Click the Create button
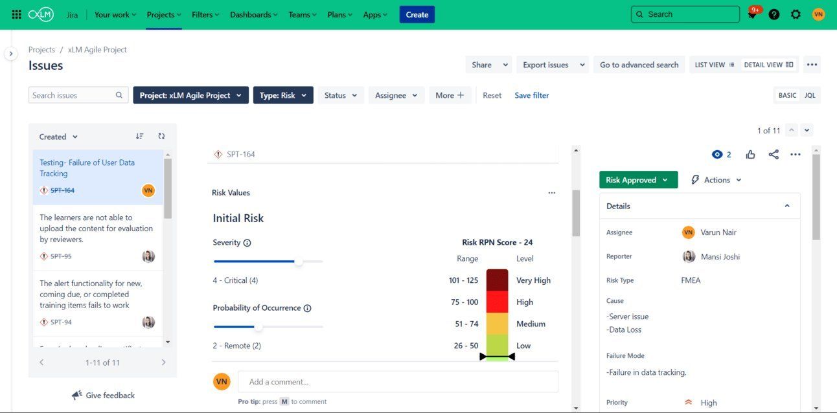This screenshot has height=413, width=837. pyautogui.click(x=417, y=14)
